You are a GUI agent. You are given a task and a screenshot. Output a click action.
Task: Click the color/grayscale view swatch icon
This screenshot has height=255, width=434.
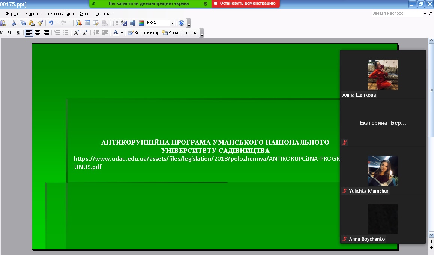click(141, 23)
